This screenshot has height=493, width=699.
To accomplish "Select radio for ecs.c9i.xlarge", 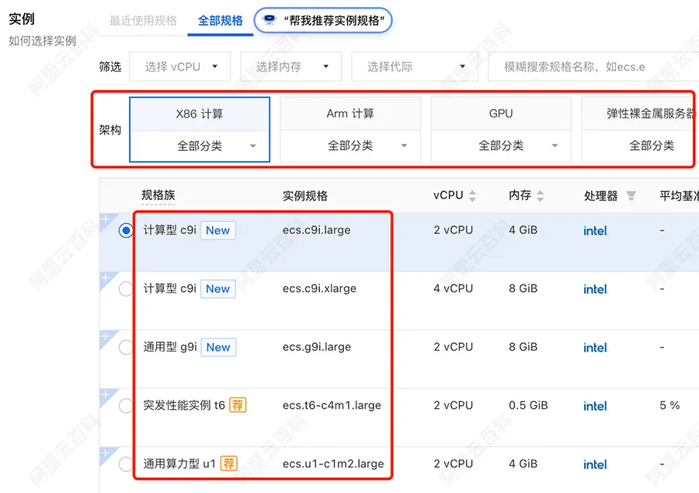I will point(126,289).
